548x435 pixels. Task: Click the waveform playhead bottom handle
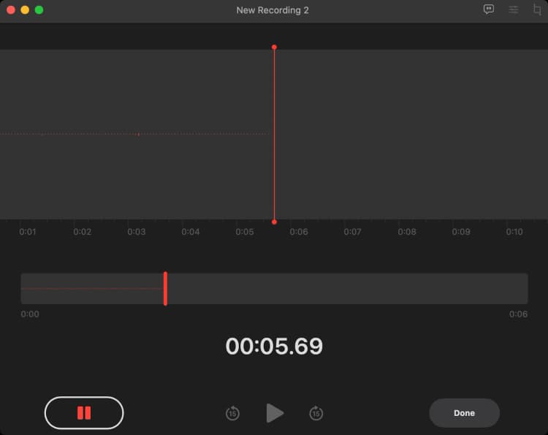pos(274,222)
